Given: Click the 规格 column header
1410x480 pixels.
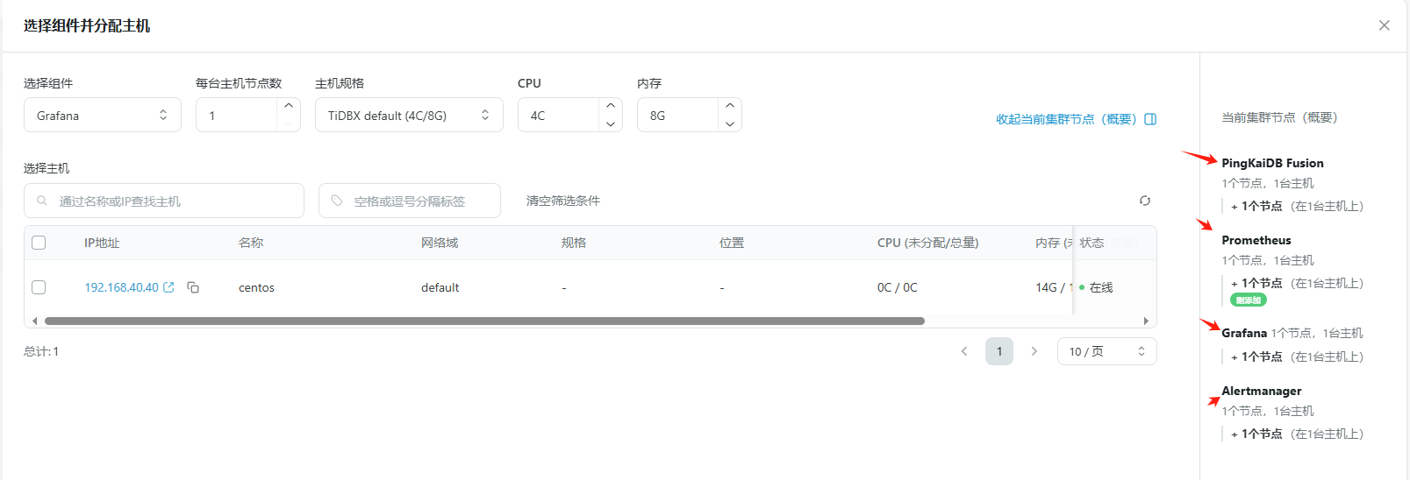Looking at the screenshot, I should point(574,243).
